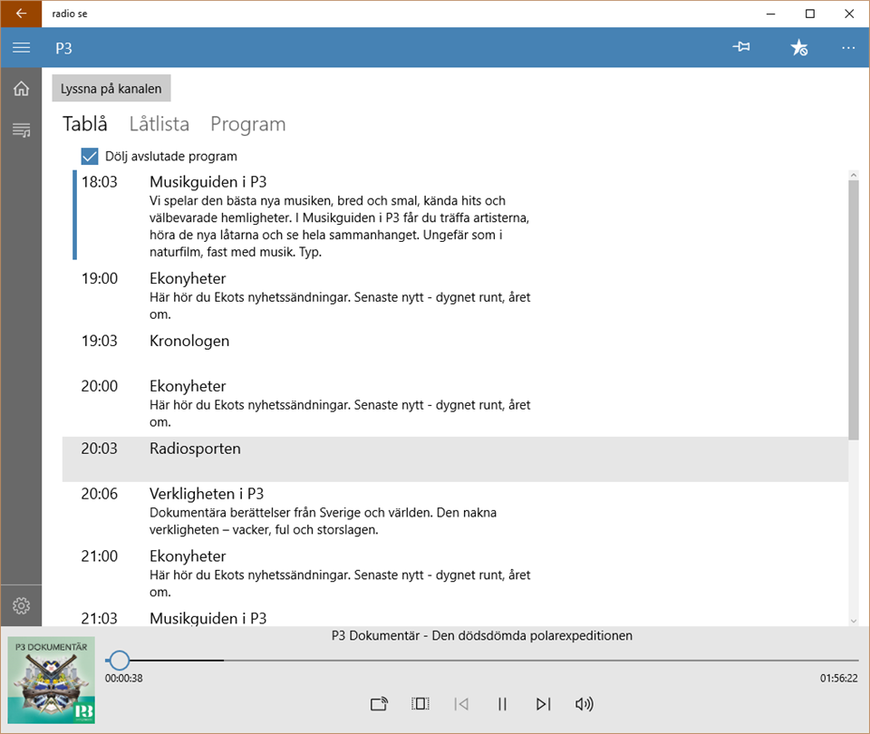Select the 20:00 Ekonyheter entry

click(x=456, y=406)
